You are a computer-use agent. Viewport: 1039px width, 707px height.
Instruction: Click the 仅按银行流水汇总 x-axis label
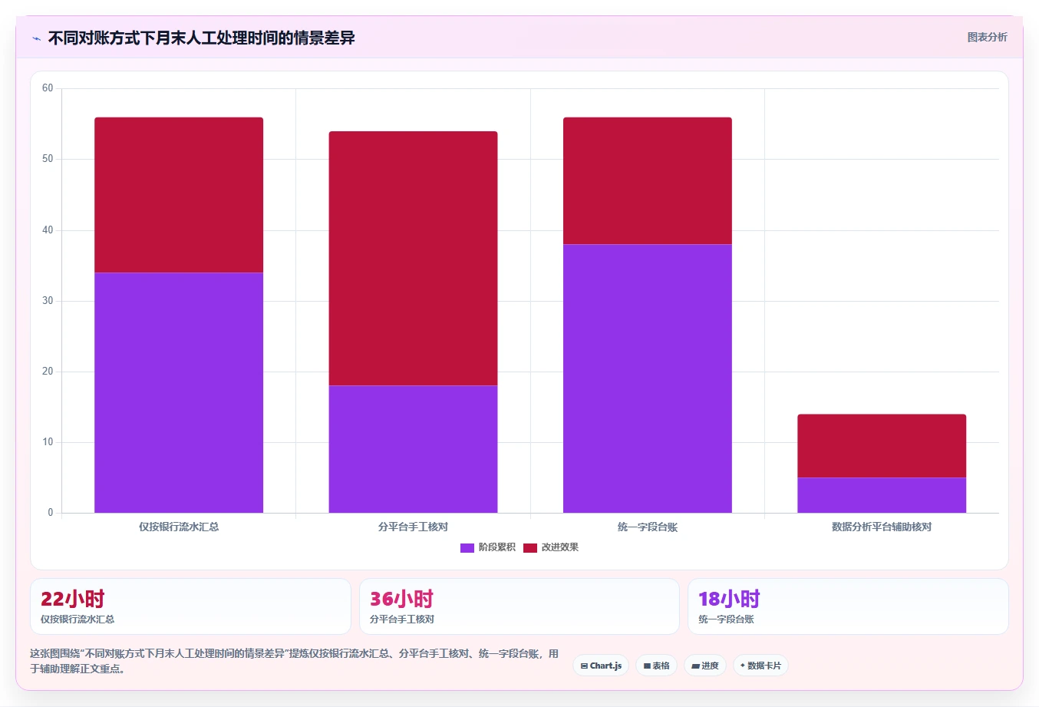[x=179, y=527]
